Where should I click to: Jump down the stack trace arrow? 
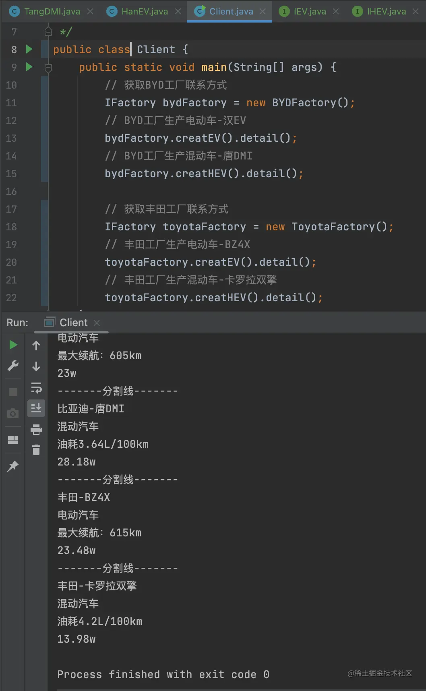[x=36, y=366]
